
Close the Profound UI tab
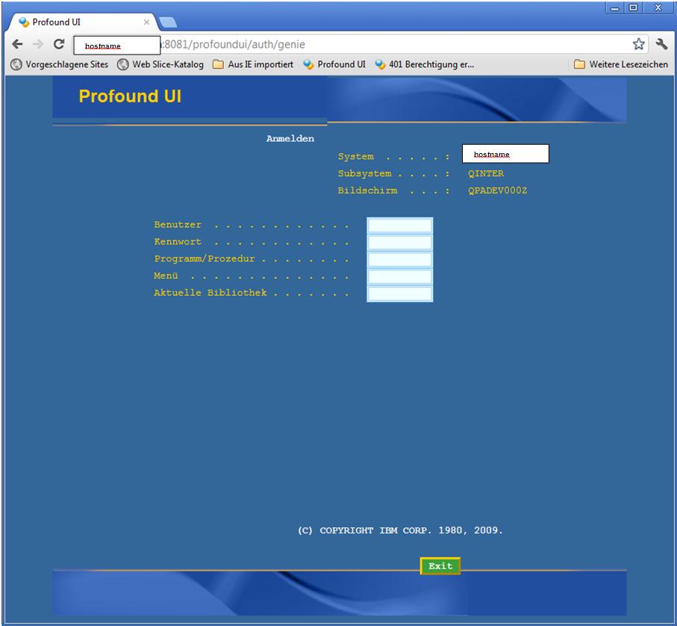click(146, 22)
